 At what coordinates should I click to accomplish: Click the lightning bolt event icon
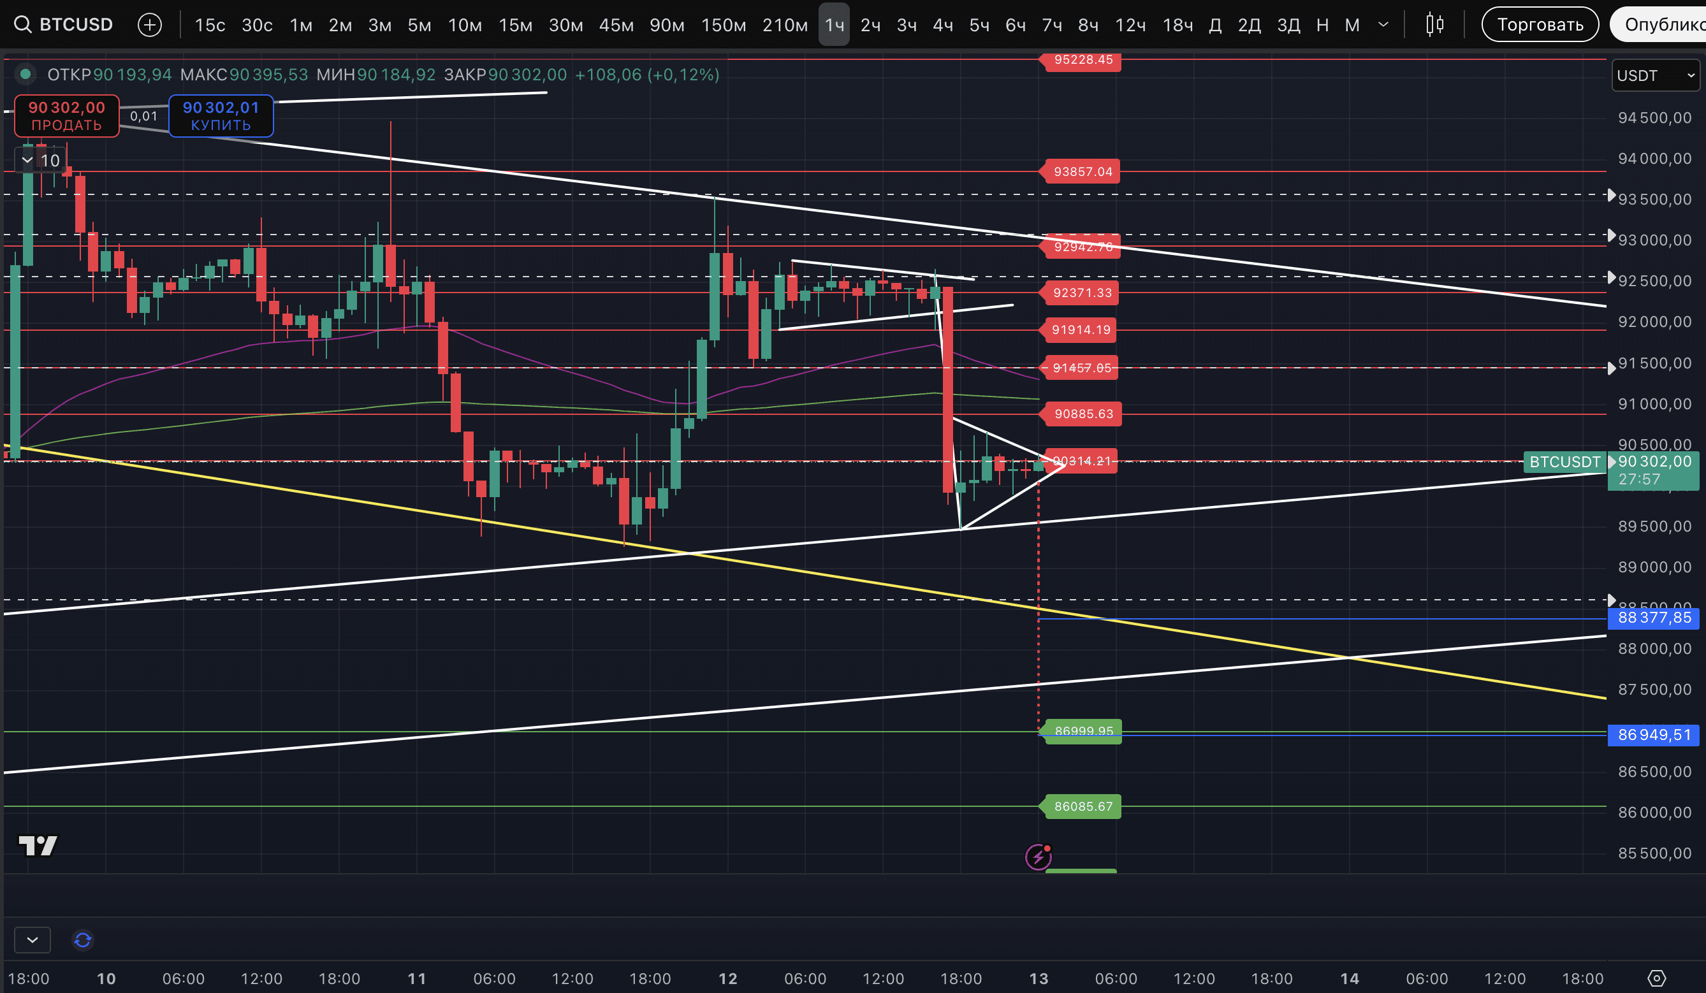(1038, 857)
